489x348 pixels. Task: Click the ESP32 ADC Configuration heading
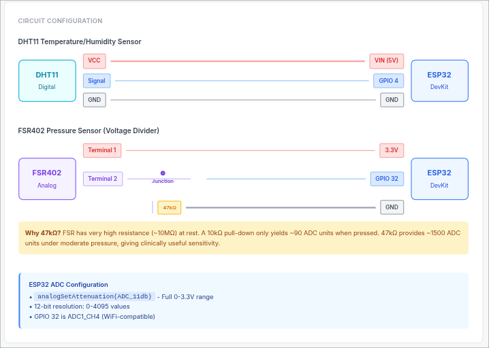(68, 285)
